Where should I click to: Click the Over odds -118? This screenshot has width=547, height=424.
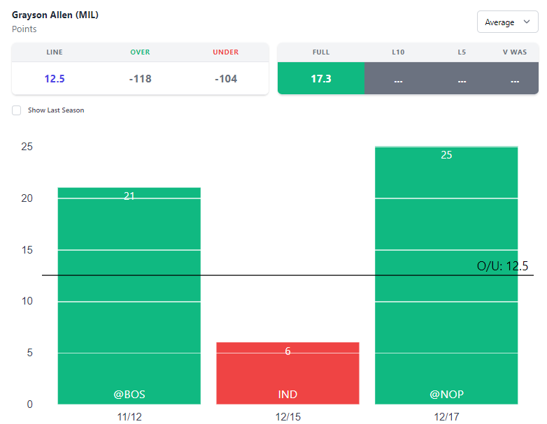140,79
